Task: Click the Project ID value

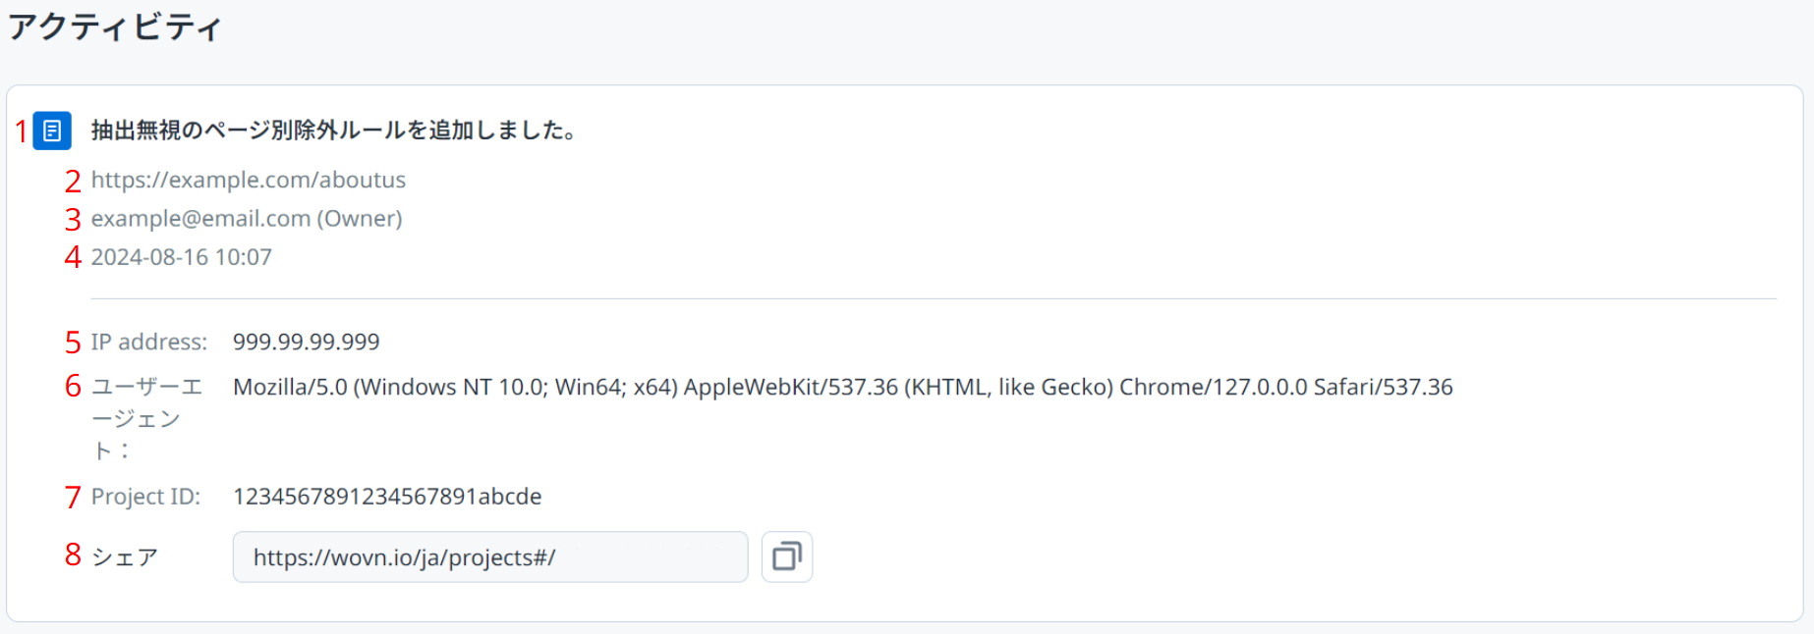Action: 387,497
